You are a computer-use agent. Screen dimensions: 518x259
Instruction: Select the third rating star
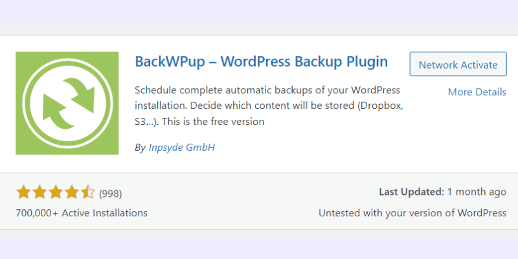pyautogui.click(x=56, y=192)
